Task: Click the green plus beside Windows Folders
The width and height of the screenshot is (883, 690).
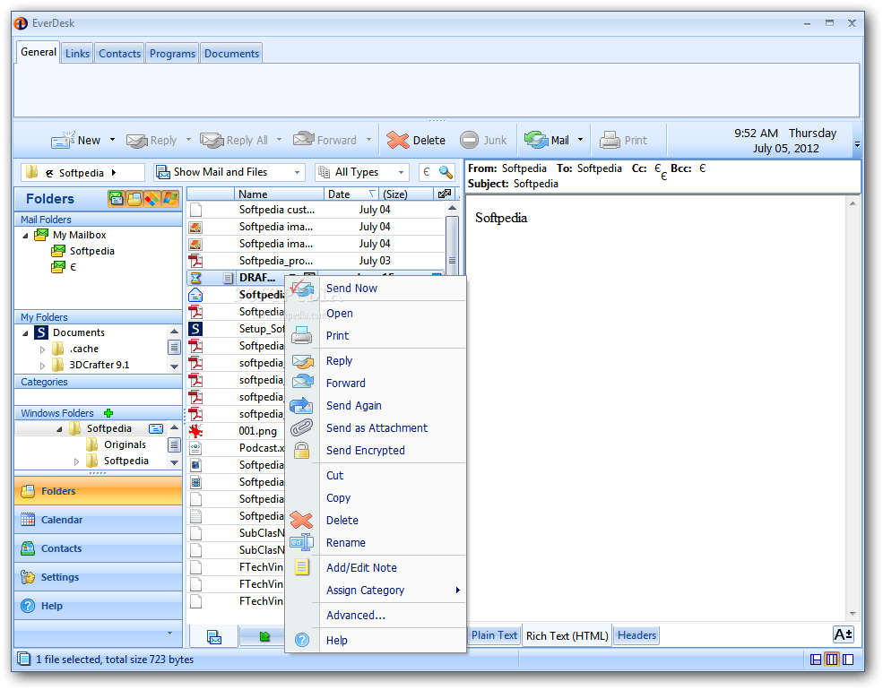Action: [108, 413]
